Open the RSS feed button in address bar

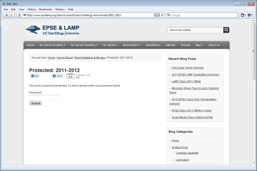[157, 15]
